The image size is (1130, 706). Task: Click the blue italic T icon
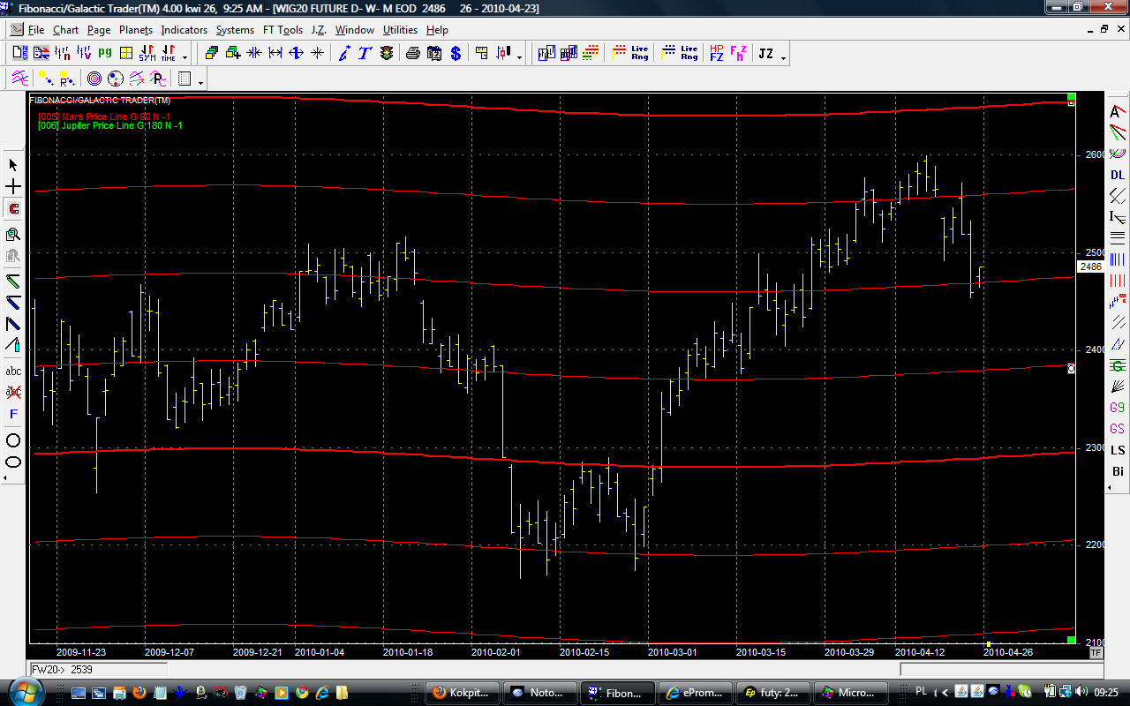coord(364,53)
